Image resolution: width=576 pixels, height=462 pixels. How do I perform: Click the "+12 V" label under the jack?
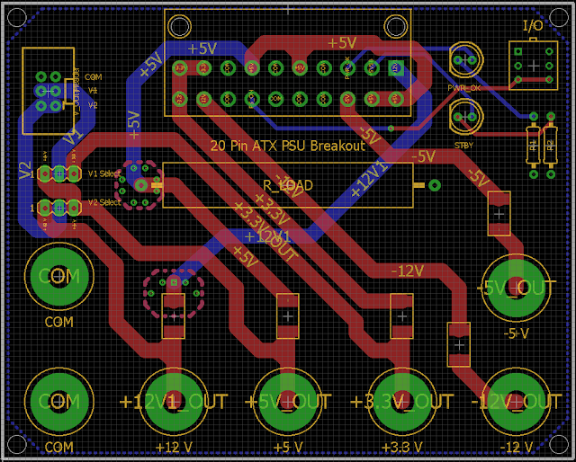tap(174, 448)
